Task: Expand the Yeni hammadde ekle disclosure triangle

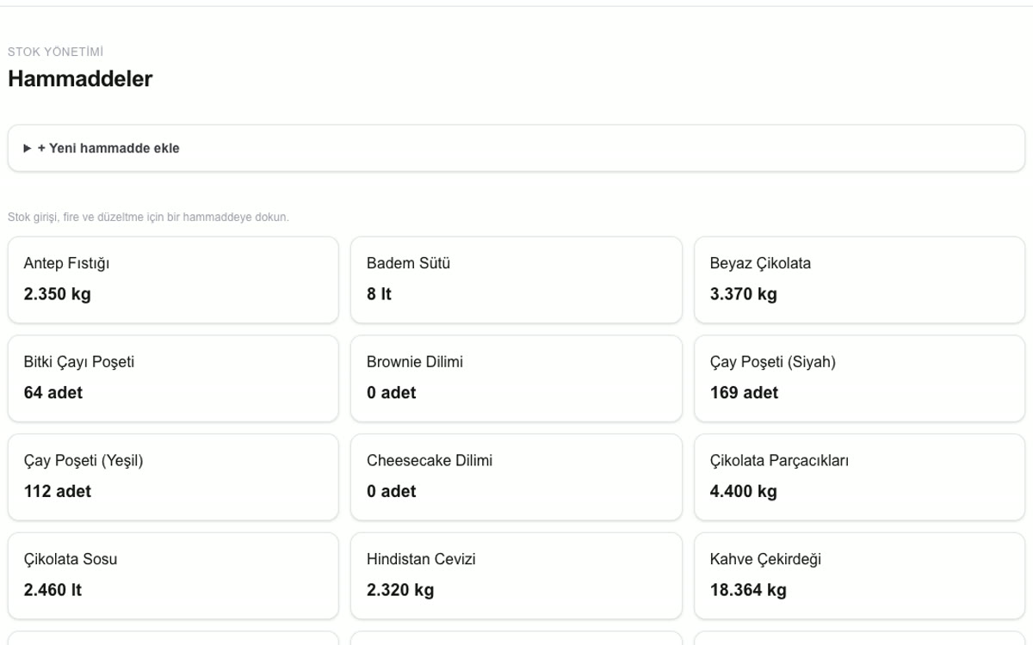Action: pos(28,149)
